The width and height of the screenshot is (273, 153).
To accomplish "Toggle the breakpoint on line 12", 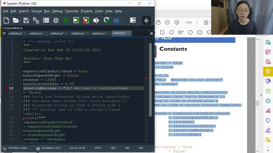I will [6, 88].
